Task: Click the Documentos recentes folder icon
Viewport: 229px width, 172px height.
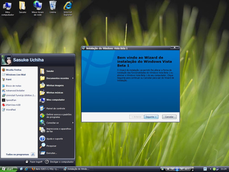Action: pos(42,78)
